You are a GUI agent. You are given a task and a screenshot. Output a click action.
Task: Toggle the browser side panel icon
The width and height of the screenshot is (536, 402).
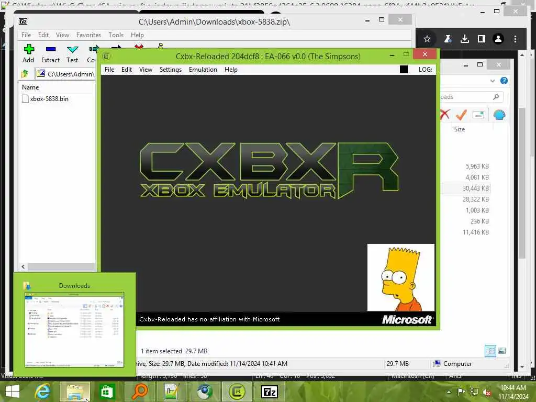click(482, 39)
